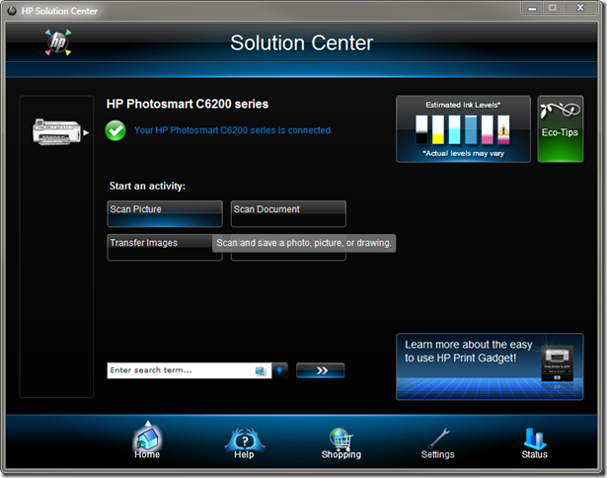Minimize the HP Solution Center window
The height and width of the screenshot is (478, 607).
[533, 8]
